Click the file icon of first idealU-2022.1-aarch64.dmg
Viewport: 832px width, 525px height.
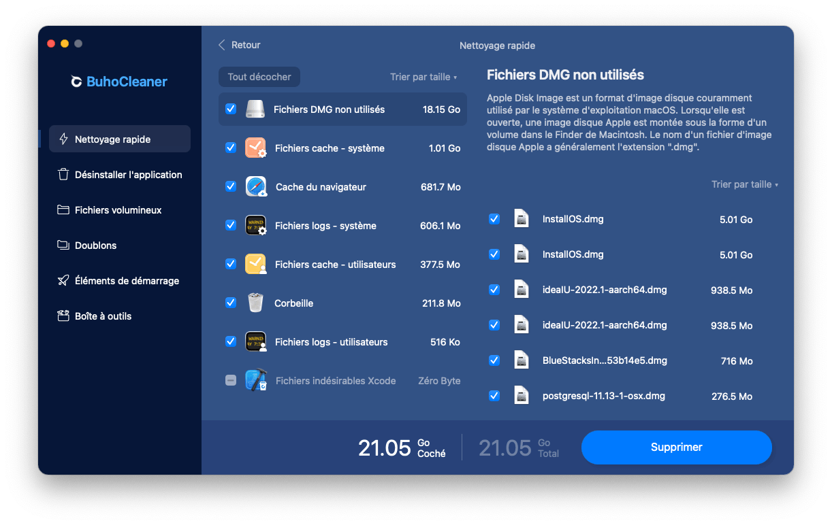point(522,290)
